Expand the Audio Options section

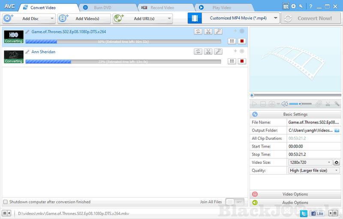point(296,202)
